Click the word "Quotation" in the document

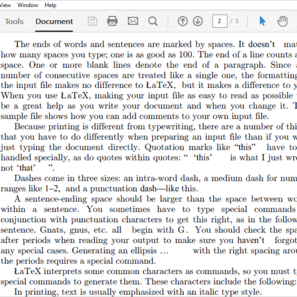point(165,147)
